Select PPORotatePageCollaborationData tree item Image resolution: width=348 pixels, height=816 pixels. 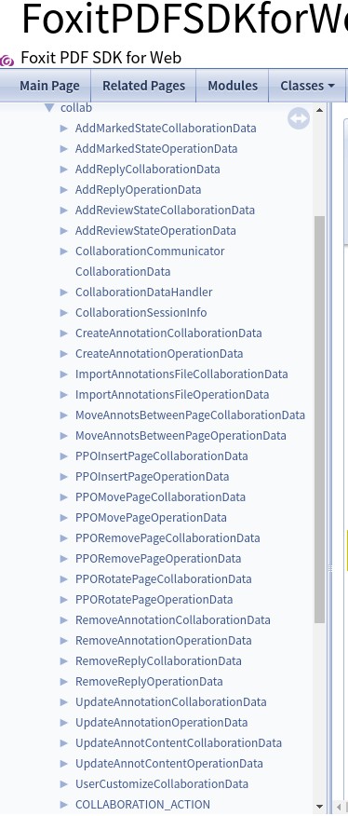[x=164, y=579]
